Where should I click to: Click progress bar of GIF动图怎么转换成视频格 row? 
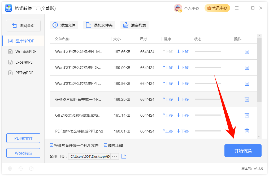coord(208,115)
